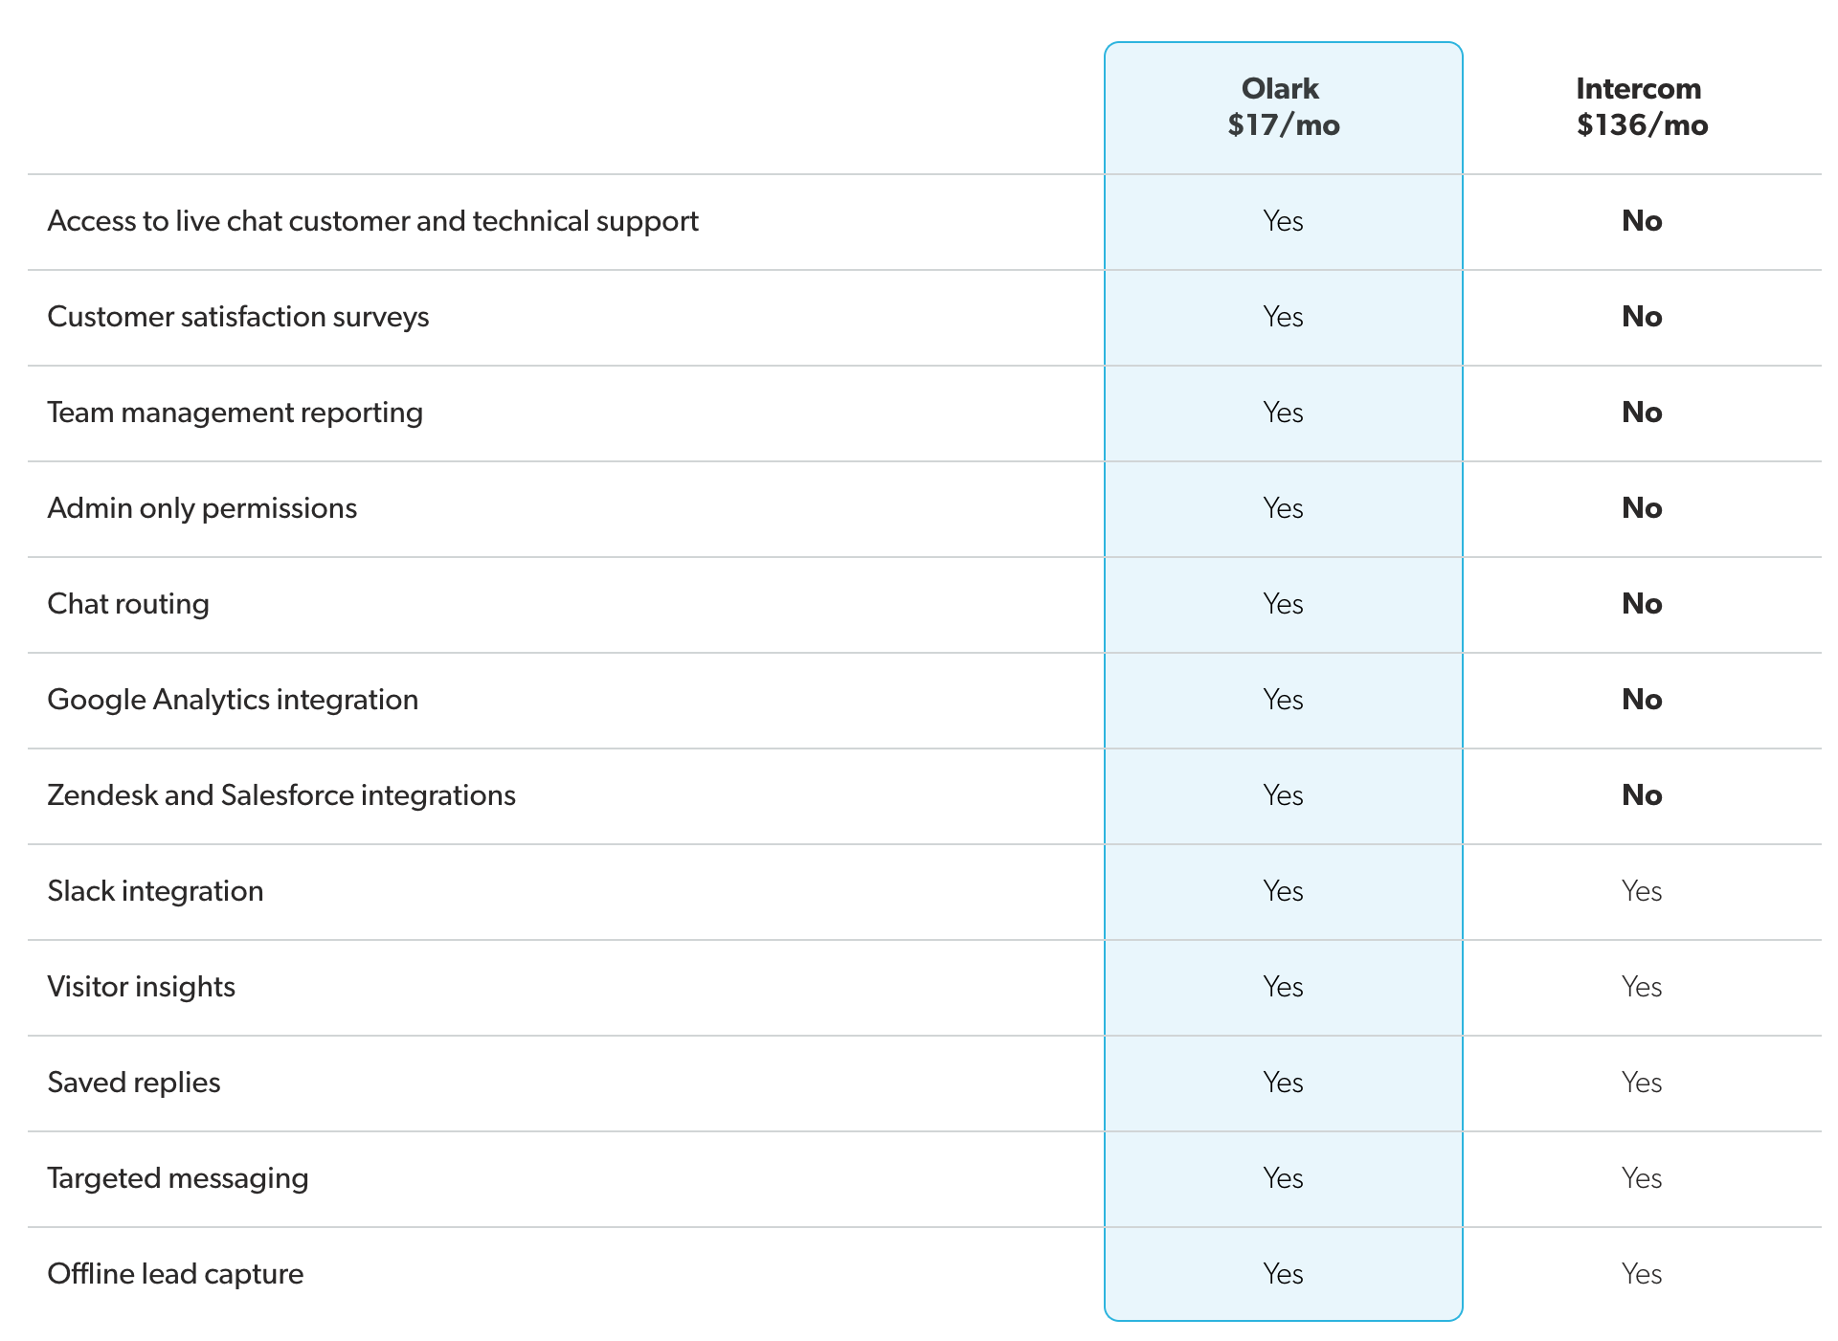Click the Google Analytics integration label
The height and width of the screenshot is (1341, 1838).
coord(233,700)
